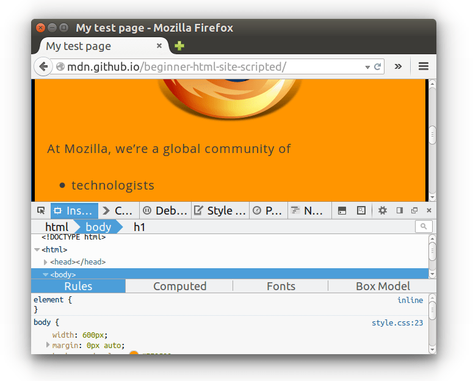Click the markup view scrollbar down arrow
Screen dimensions: 473x381
pos(432,274)
